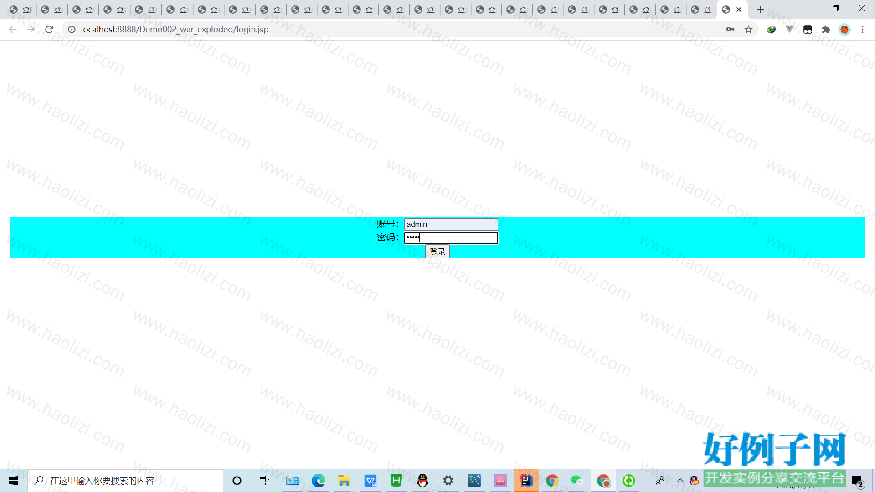Screen dimensions: 875x492
Task: Submit the form with the 登录 button
Action: [x=437, y=251]
